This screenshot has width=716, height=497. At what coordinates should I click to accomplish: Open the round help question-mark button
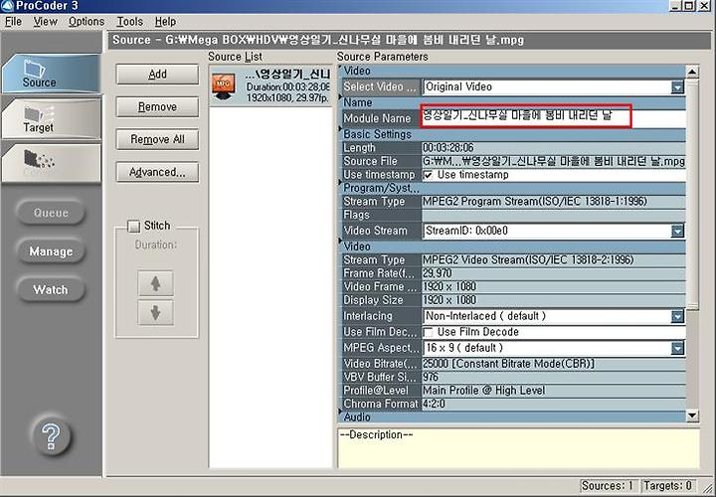[51, 435]
